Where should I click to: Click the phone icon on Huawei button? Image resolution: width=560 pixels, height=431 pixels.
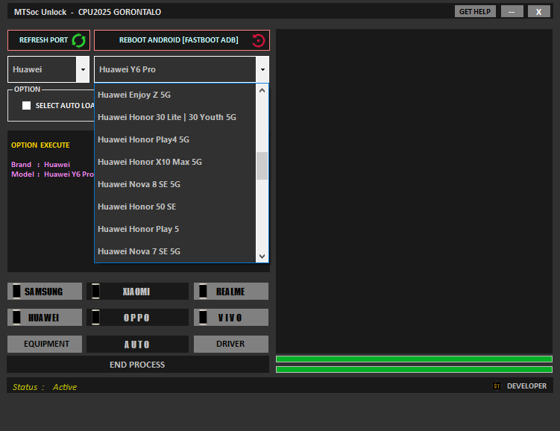click(x=16, y=317)
